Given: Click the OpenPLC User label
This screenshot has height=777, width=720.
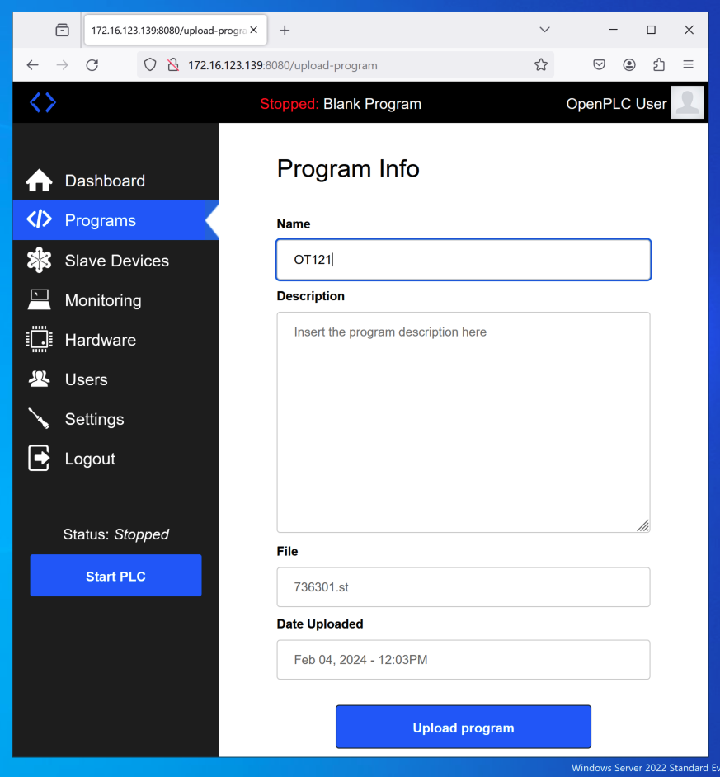Looking at the screenshot, I should click(616, 104).
